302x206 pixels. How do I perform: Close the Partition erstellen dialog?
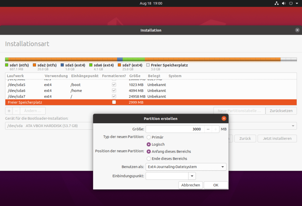click(x=224, y=118)
